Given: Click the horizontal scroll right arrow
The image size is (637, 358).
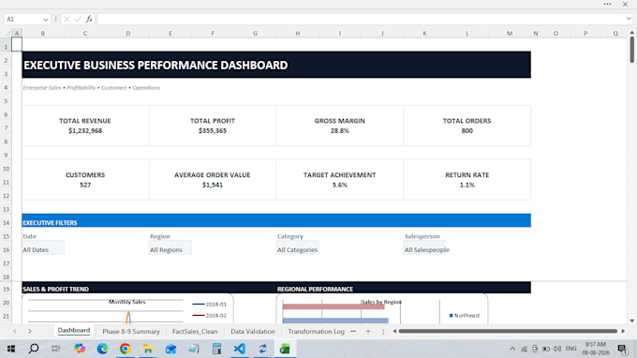Looking at the screenshot, I should point(623,331).
